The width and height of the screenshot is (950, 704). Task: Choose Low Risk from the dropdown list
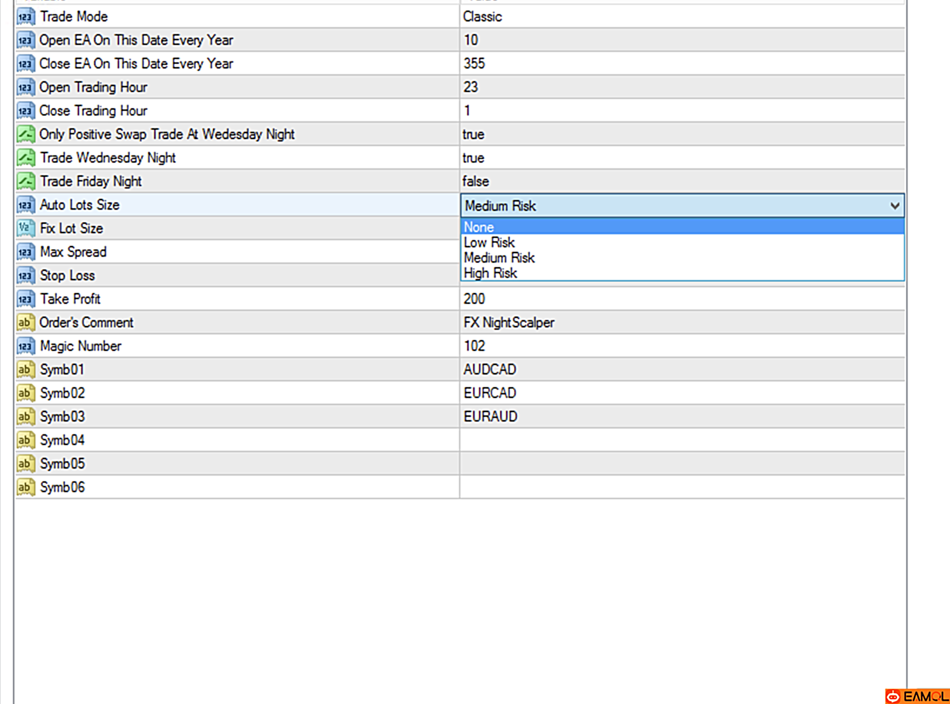(x=682, y=243)
